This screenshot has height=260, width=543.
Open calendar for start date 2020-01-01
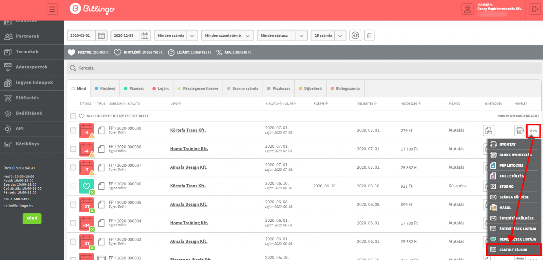tap(101, 36)
